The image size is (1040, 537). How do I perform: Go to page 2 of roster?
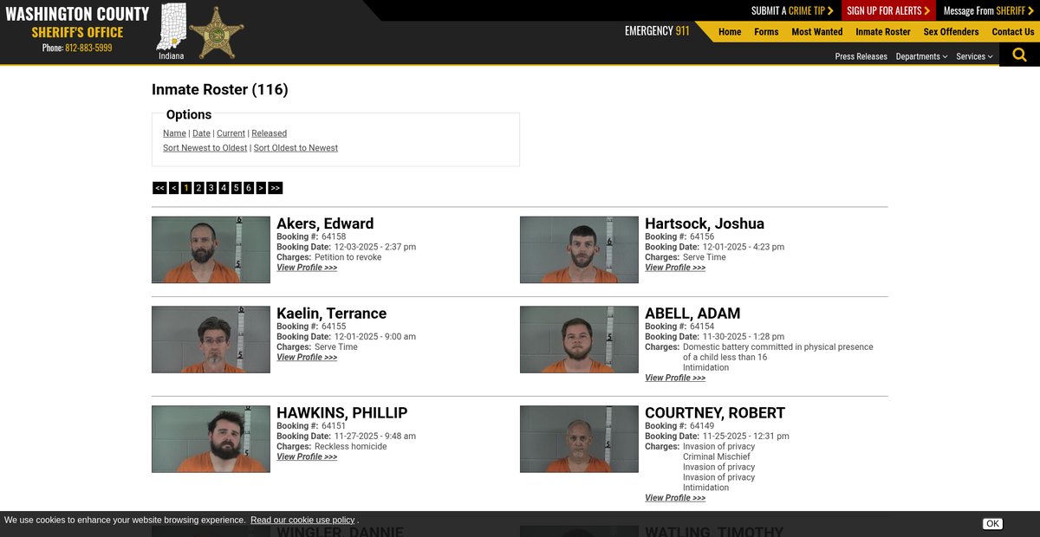198,188
